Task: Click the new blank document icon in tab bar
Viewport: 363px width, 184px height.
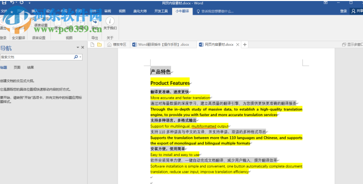Action: (x=92, y=45)
